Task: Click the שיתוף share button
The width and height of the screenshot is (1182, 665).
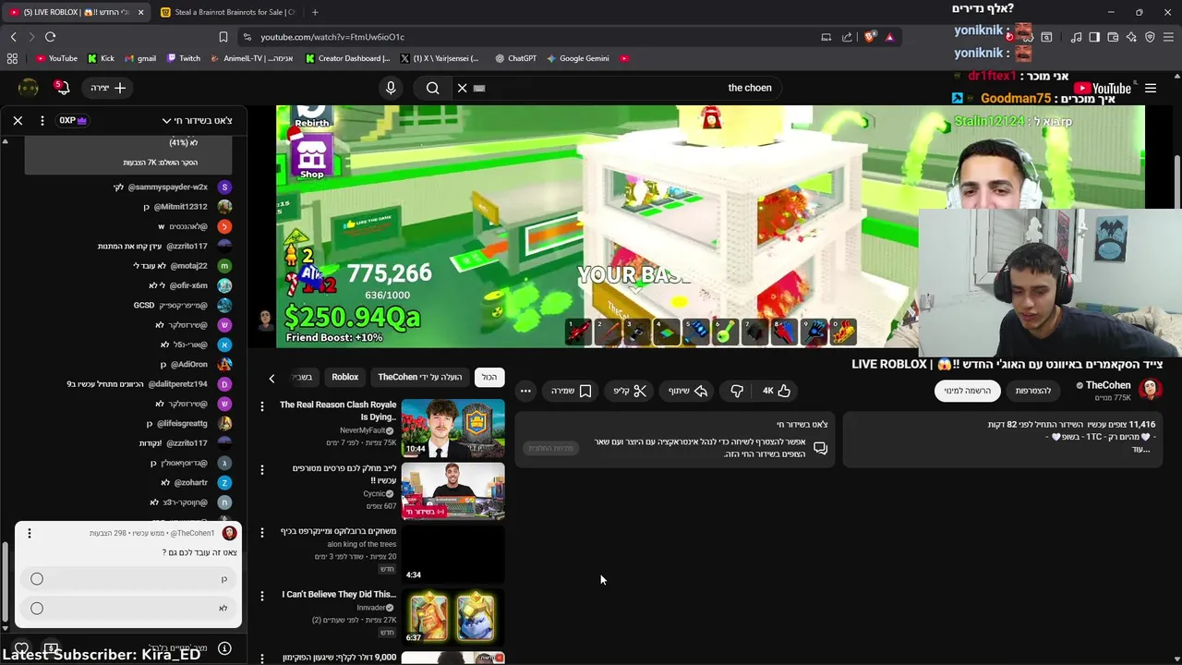Action: (x=687, y=391)
